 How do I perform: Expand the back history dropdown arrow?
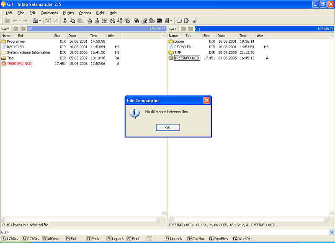20,21
